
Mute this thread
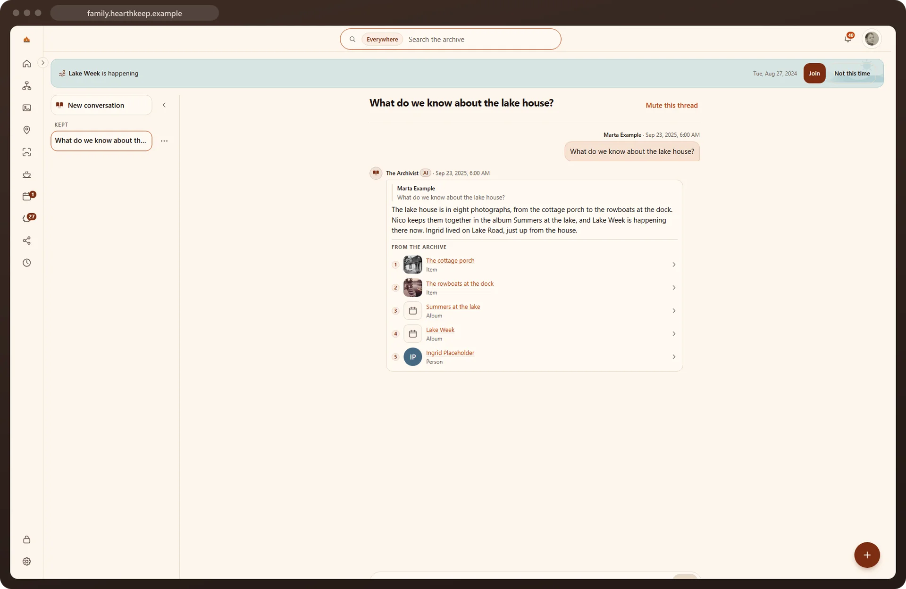671,106
